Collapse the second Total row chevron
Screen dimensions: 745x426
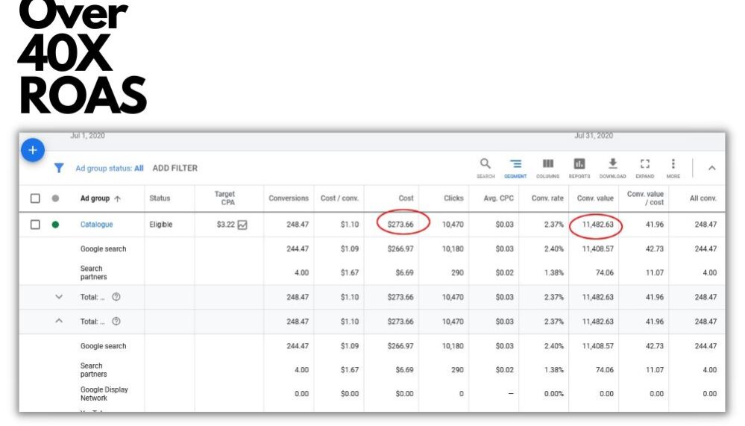[60, 322]
